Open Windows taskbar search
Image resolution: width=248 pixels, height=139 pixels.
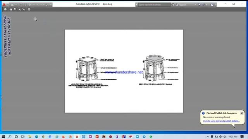[x=10, y=137]
